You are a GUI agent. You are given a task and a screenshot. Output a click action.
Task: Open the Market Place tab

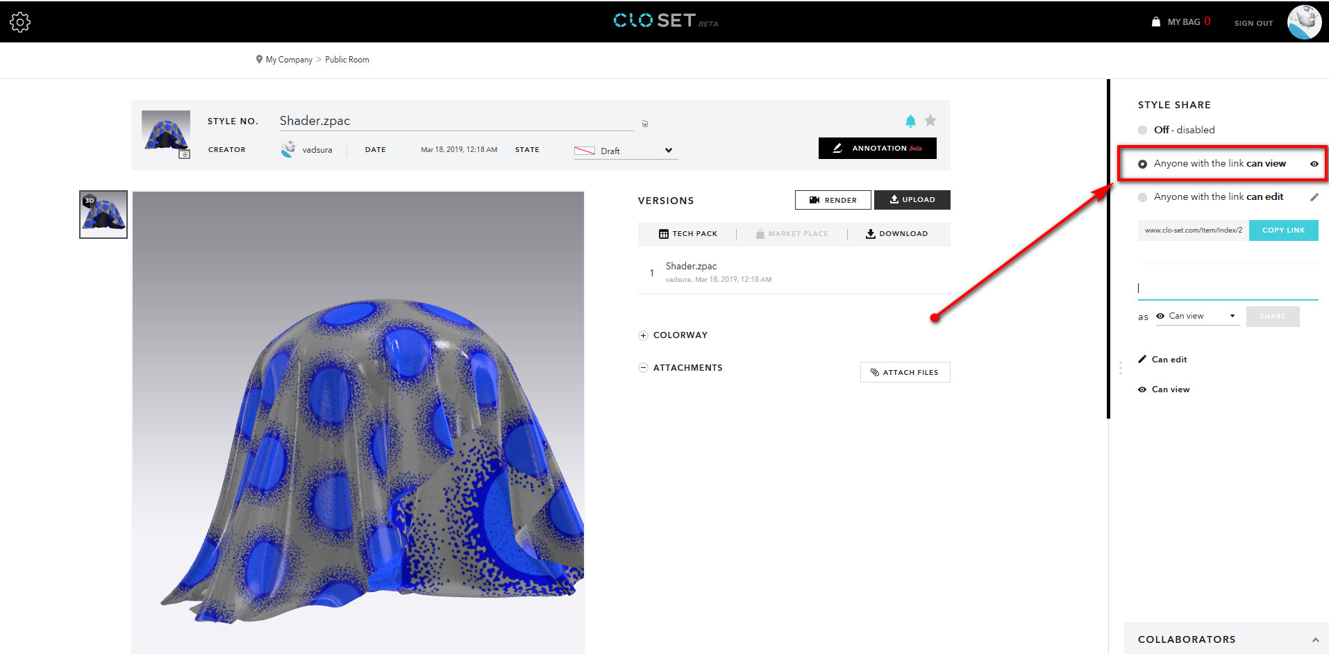point(792,234)
